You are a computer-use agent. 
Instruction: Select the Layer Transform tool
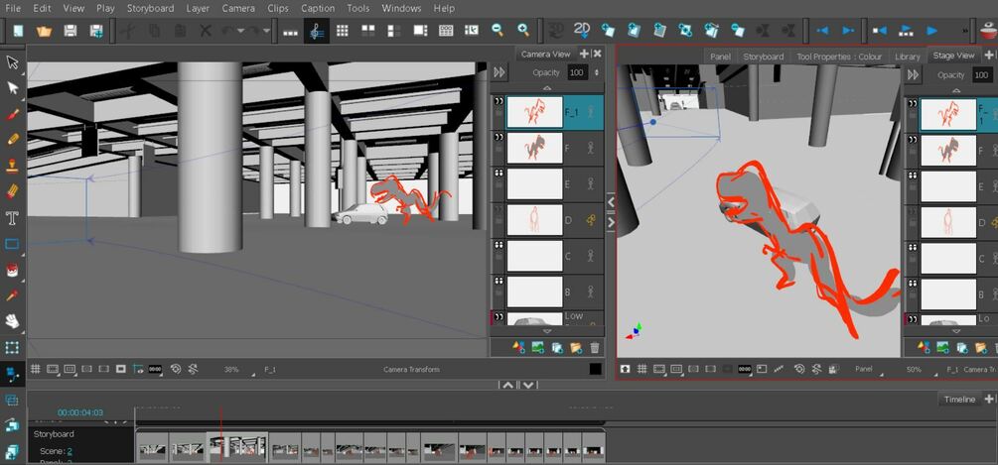point(12,347)
